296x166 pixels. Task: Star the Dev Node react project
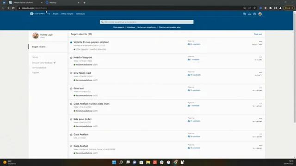point(71,73)
